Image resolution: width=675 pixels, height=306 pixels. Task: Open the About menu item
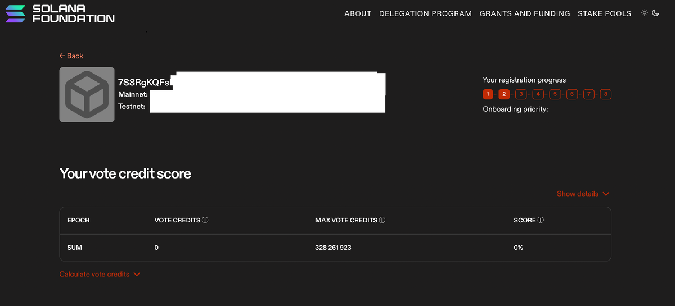(358, 13)
